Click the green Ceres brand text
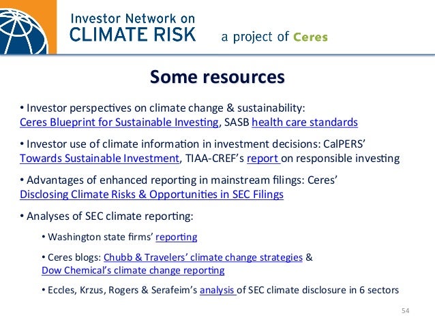435x326 pixels. coord(310,37)
